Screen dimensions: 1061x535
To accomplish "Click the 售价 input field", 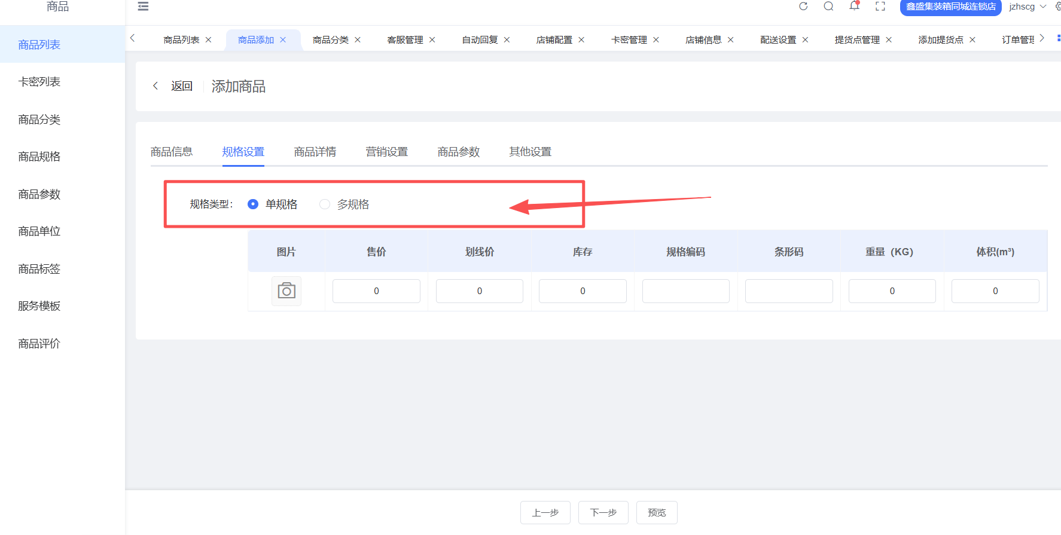I will click(376, 291).
